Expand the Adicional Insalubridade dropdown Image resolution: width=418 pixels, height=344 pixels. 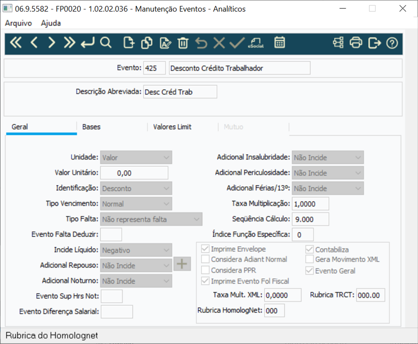coord(327,157)
